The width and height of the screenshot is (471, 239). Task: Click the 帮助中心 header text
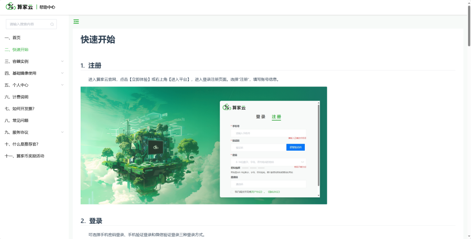47,7
